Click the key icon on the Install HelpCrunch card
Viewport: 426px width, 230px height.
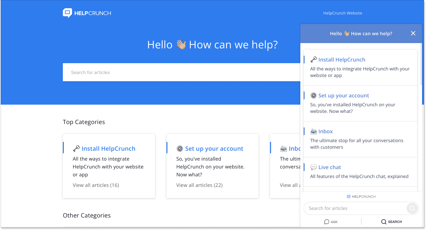[76, 149]
